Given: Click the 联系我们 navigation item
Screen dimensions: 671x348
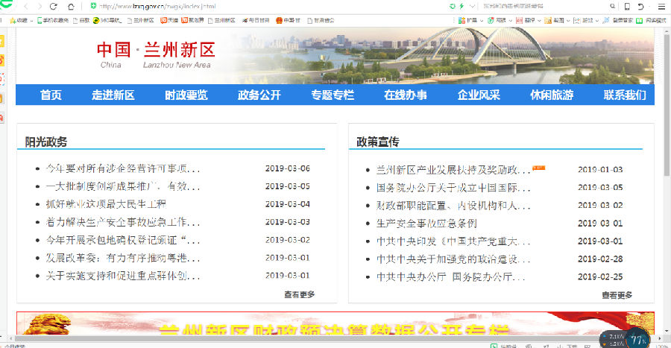Looking at the screenshot, I should pos(624,95).
